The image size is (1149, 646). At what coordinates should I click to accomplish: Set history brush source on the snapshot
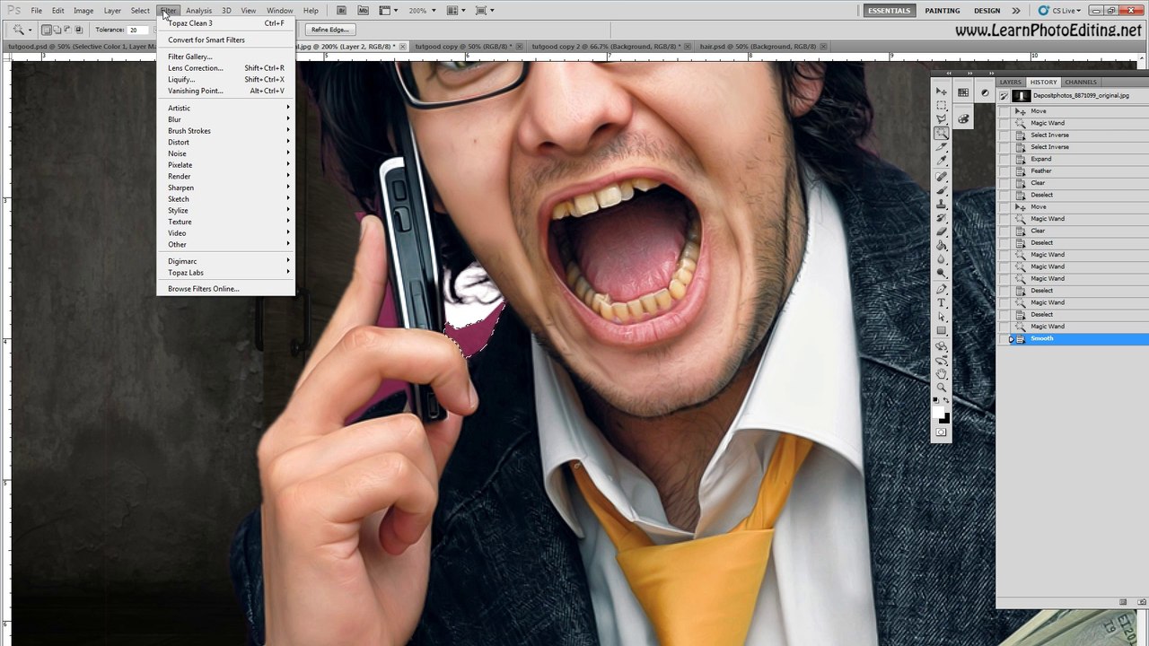[1004, 95]
